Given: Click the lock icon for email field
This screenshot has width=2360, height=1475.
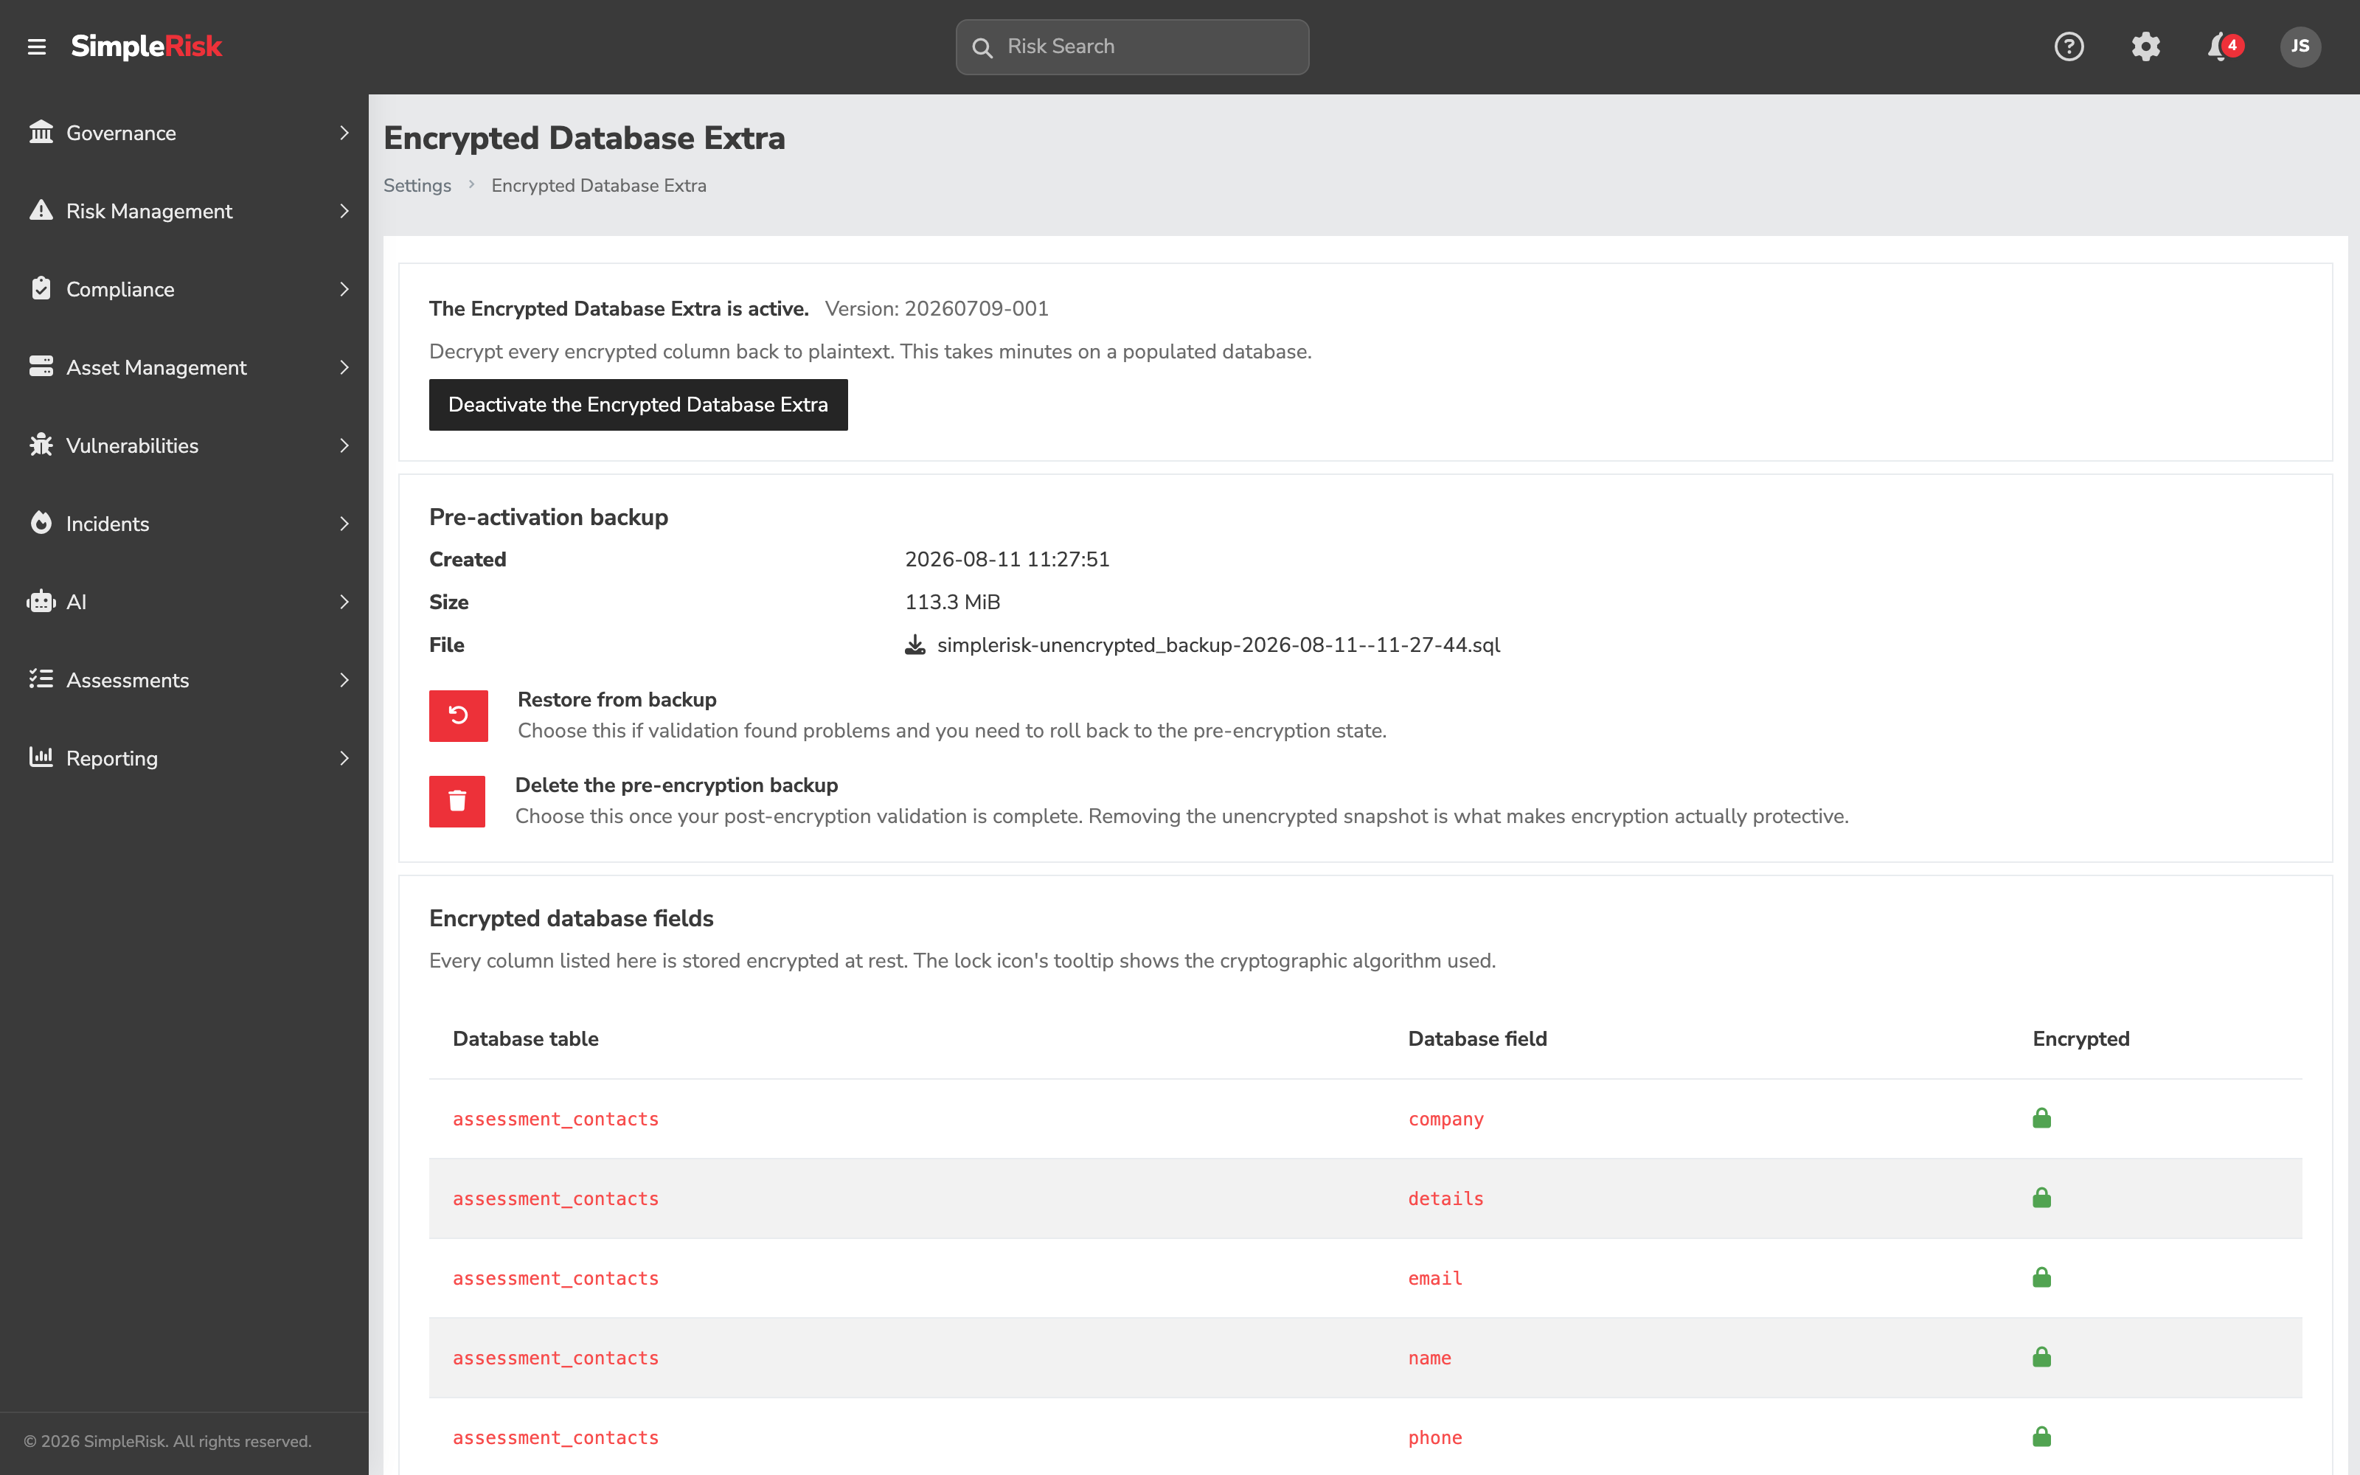Looking at the screenshot, I should [2041, 1277].
